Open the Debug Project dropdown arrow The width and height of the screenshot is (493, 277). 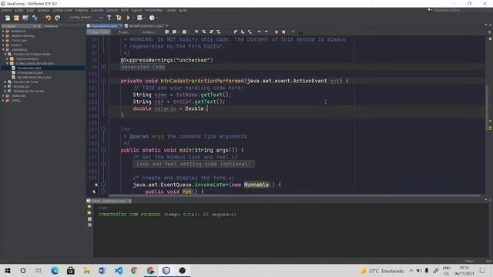pos(145,18)
